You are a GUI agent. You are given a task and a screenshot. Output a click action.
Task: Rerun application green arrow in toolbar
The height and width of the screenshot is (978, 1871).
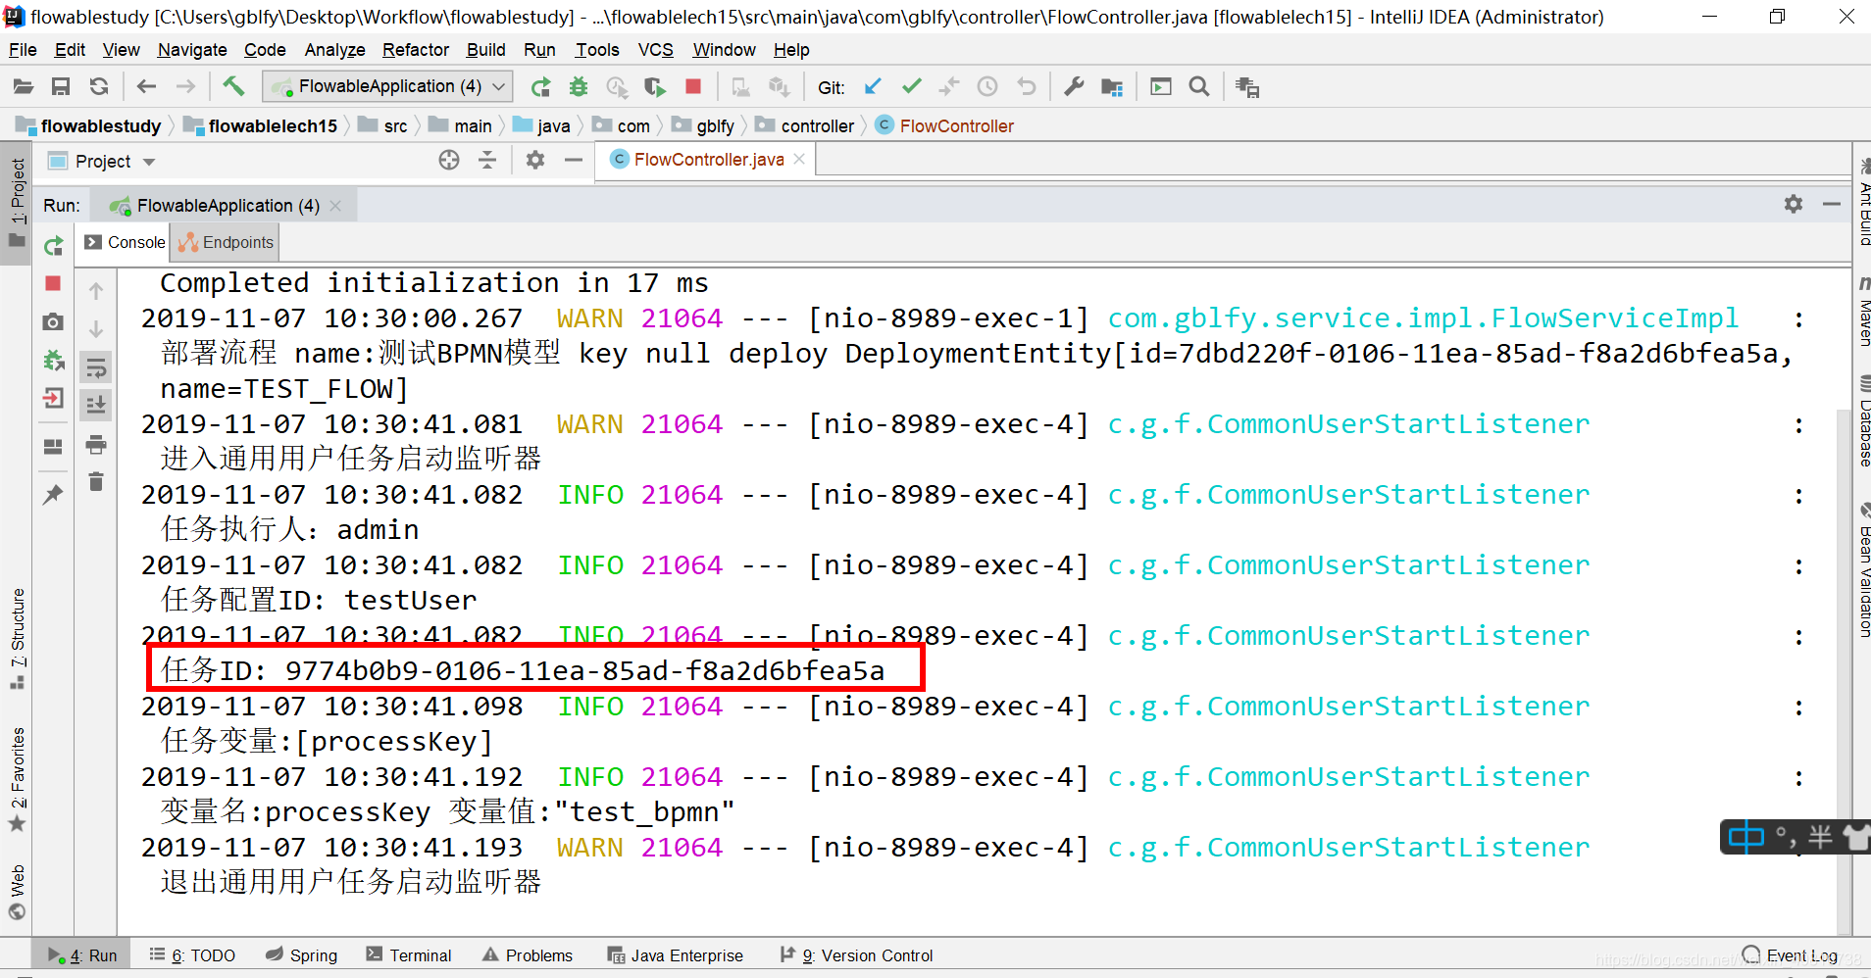tap(540, 87)
